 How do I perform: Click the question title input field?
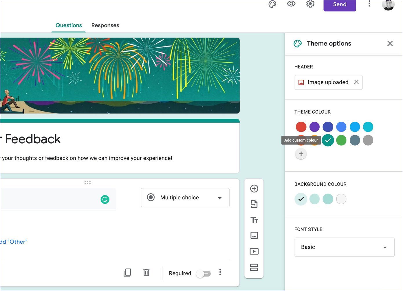click(x=58, y=199)
